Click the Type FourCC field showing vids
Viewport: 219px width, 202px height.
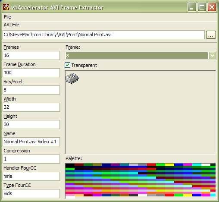pyautogui.click(x=31, y=193)
